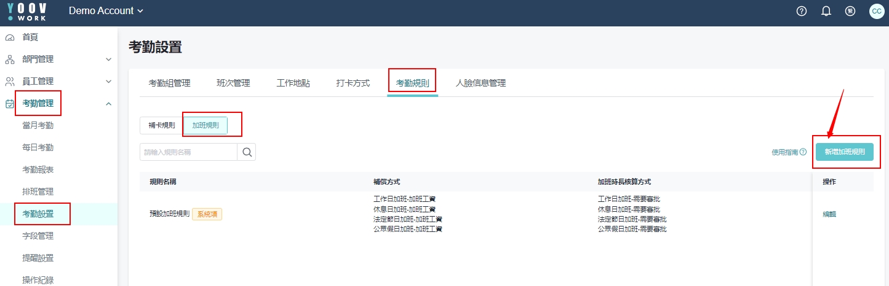
Task: Open the Demo Account dropdown
Action: coord(106,11)
